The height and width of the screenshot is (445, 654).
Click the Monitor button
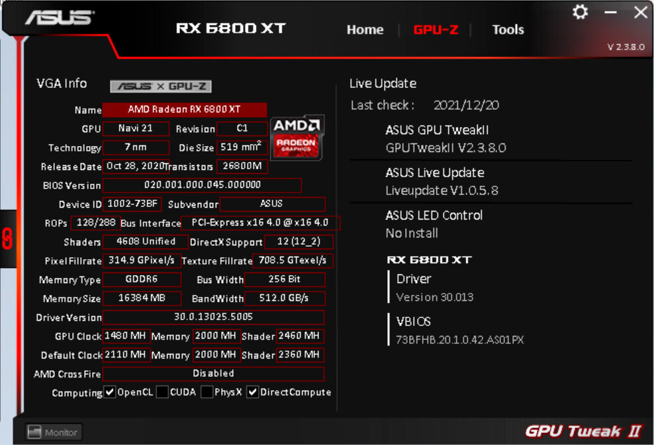[x=54, y=432]
